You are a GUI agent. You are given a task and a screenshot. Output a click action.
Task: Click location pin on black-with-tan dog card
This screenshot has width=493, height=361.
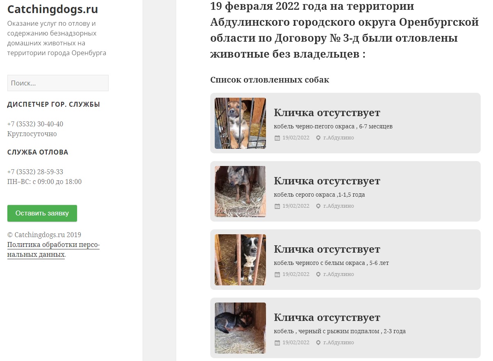click(318, 343)
